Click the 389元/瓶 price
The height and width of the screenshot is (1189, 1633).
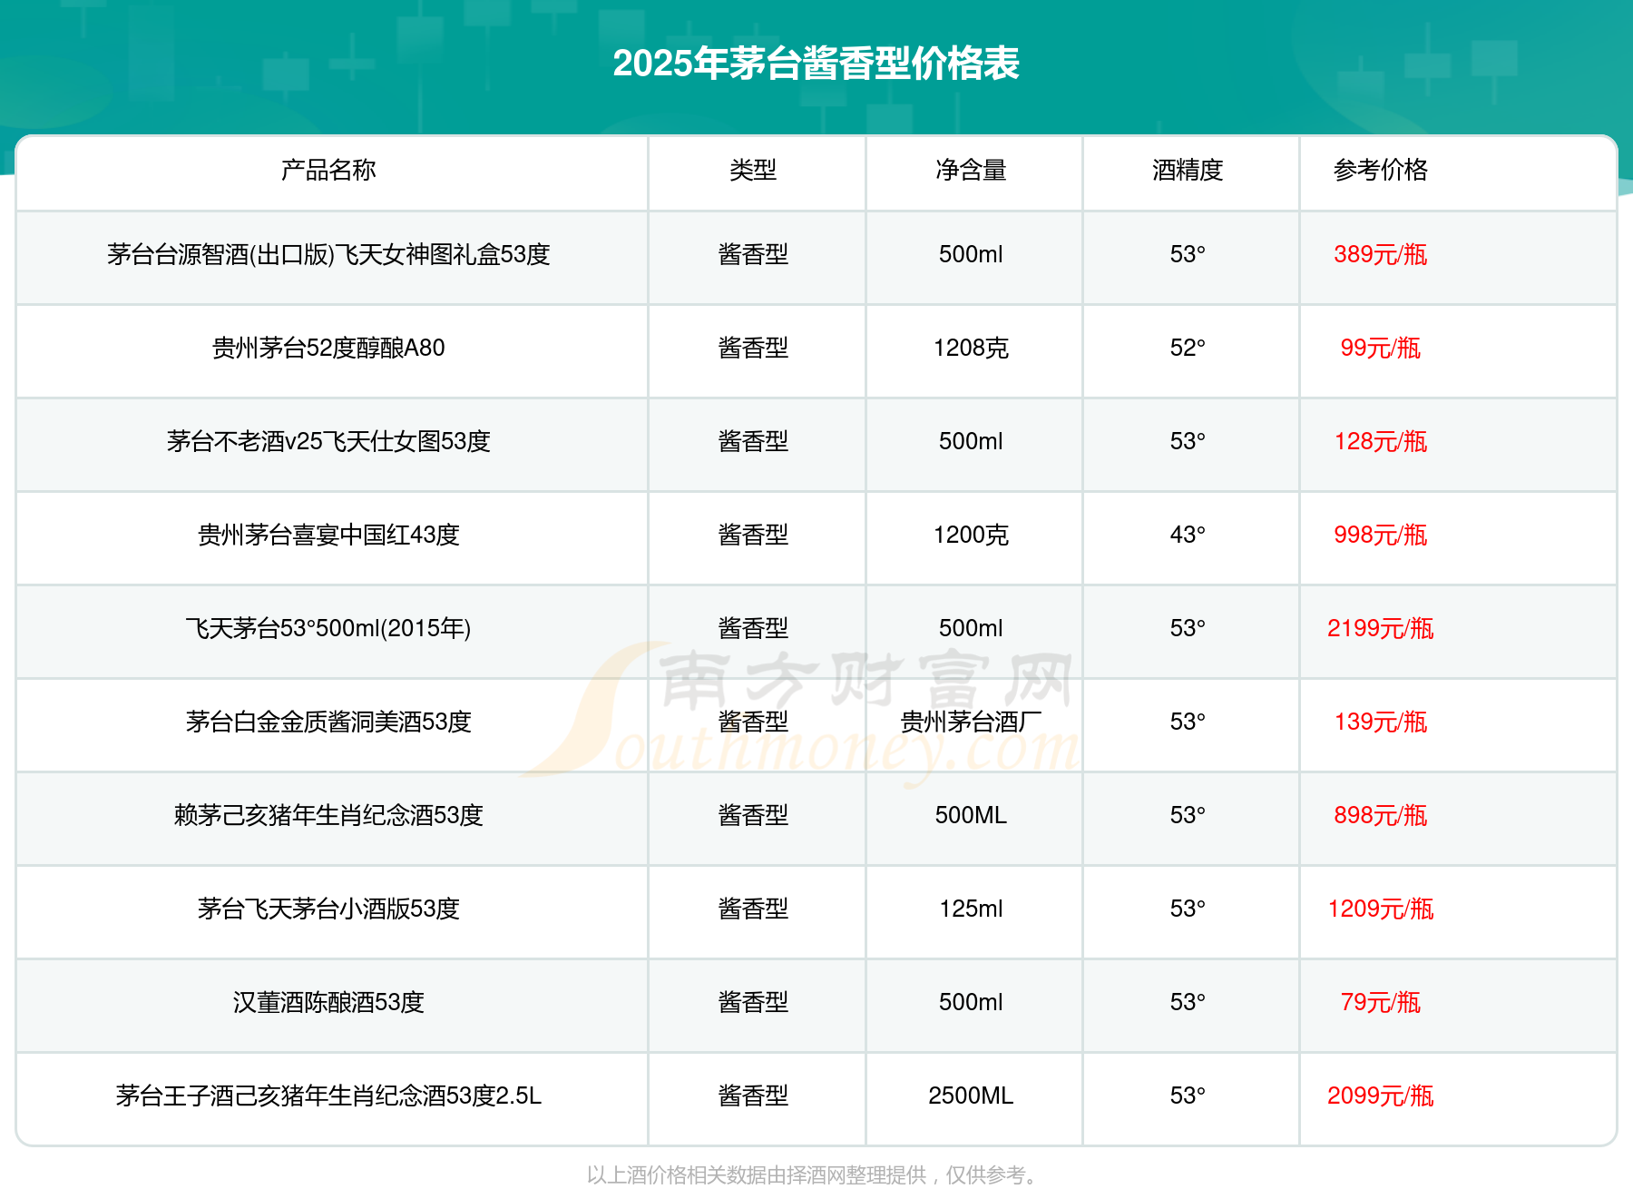(1381, 254)
